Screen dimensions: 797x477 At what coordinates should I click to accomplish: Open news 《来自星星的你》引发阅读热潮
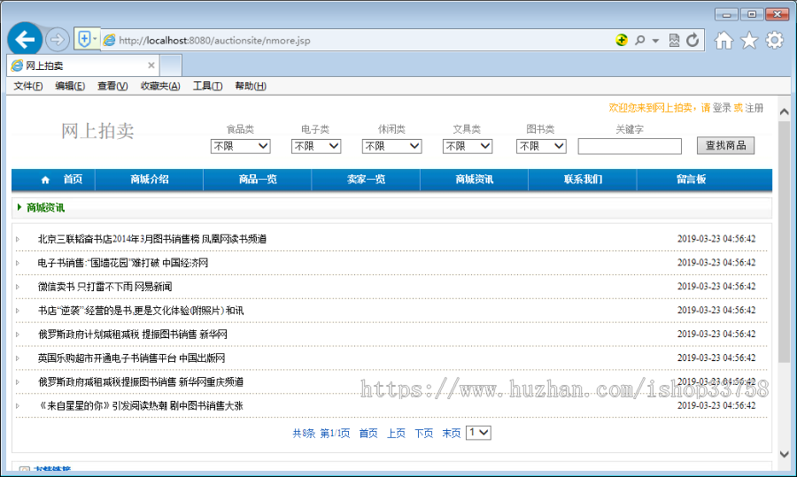click(140, 406)
